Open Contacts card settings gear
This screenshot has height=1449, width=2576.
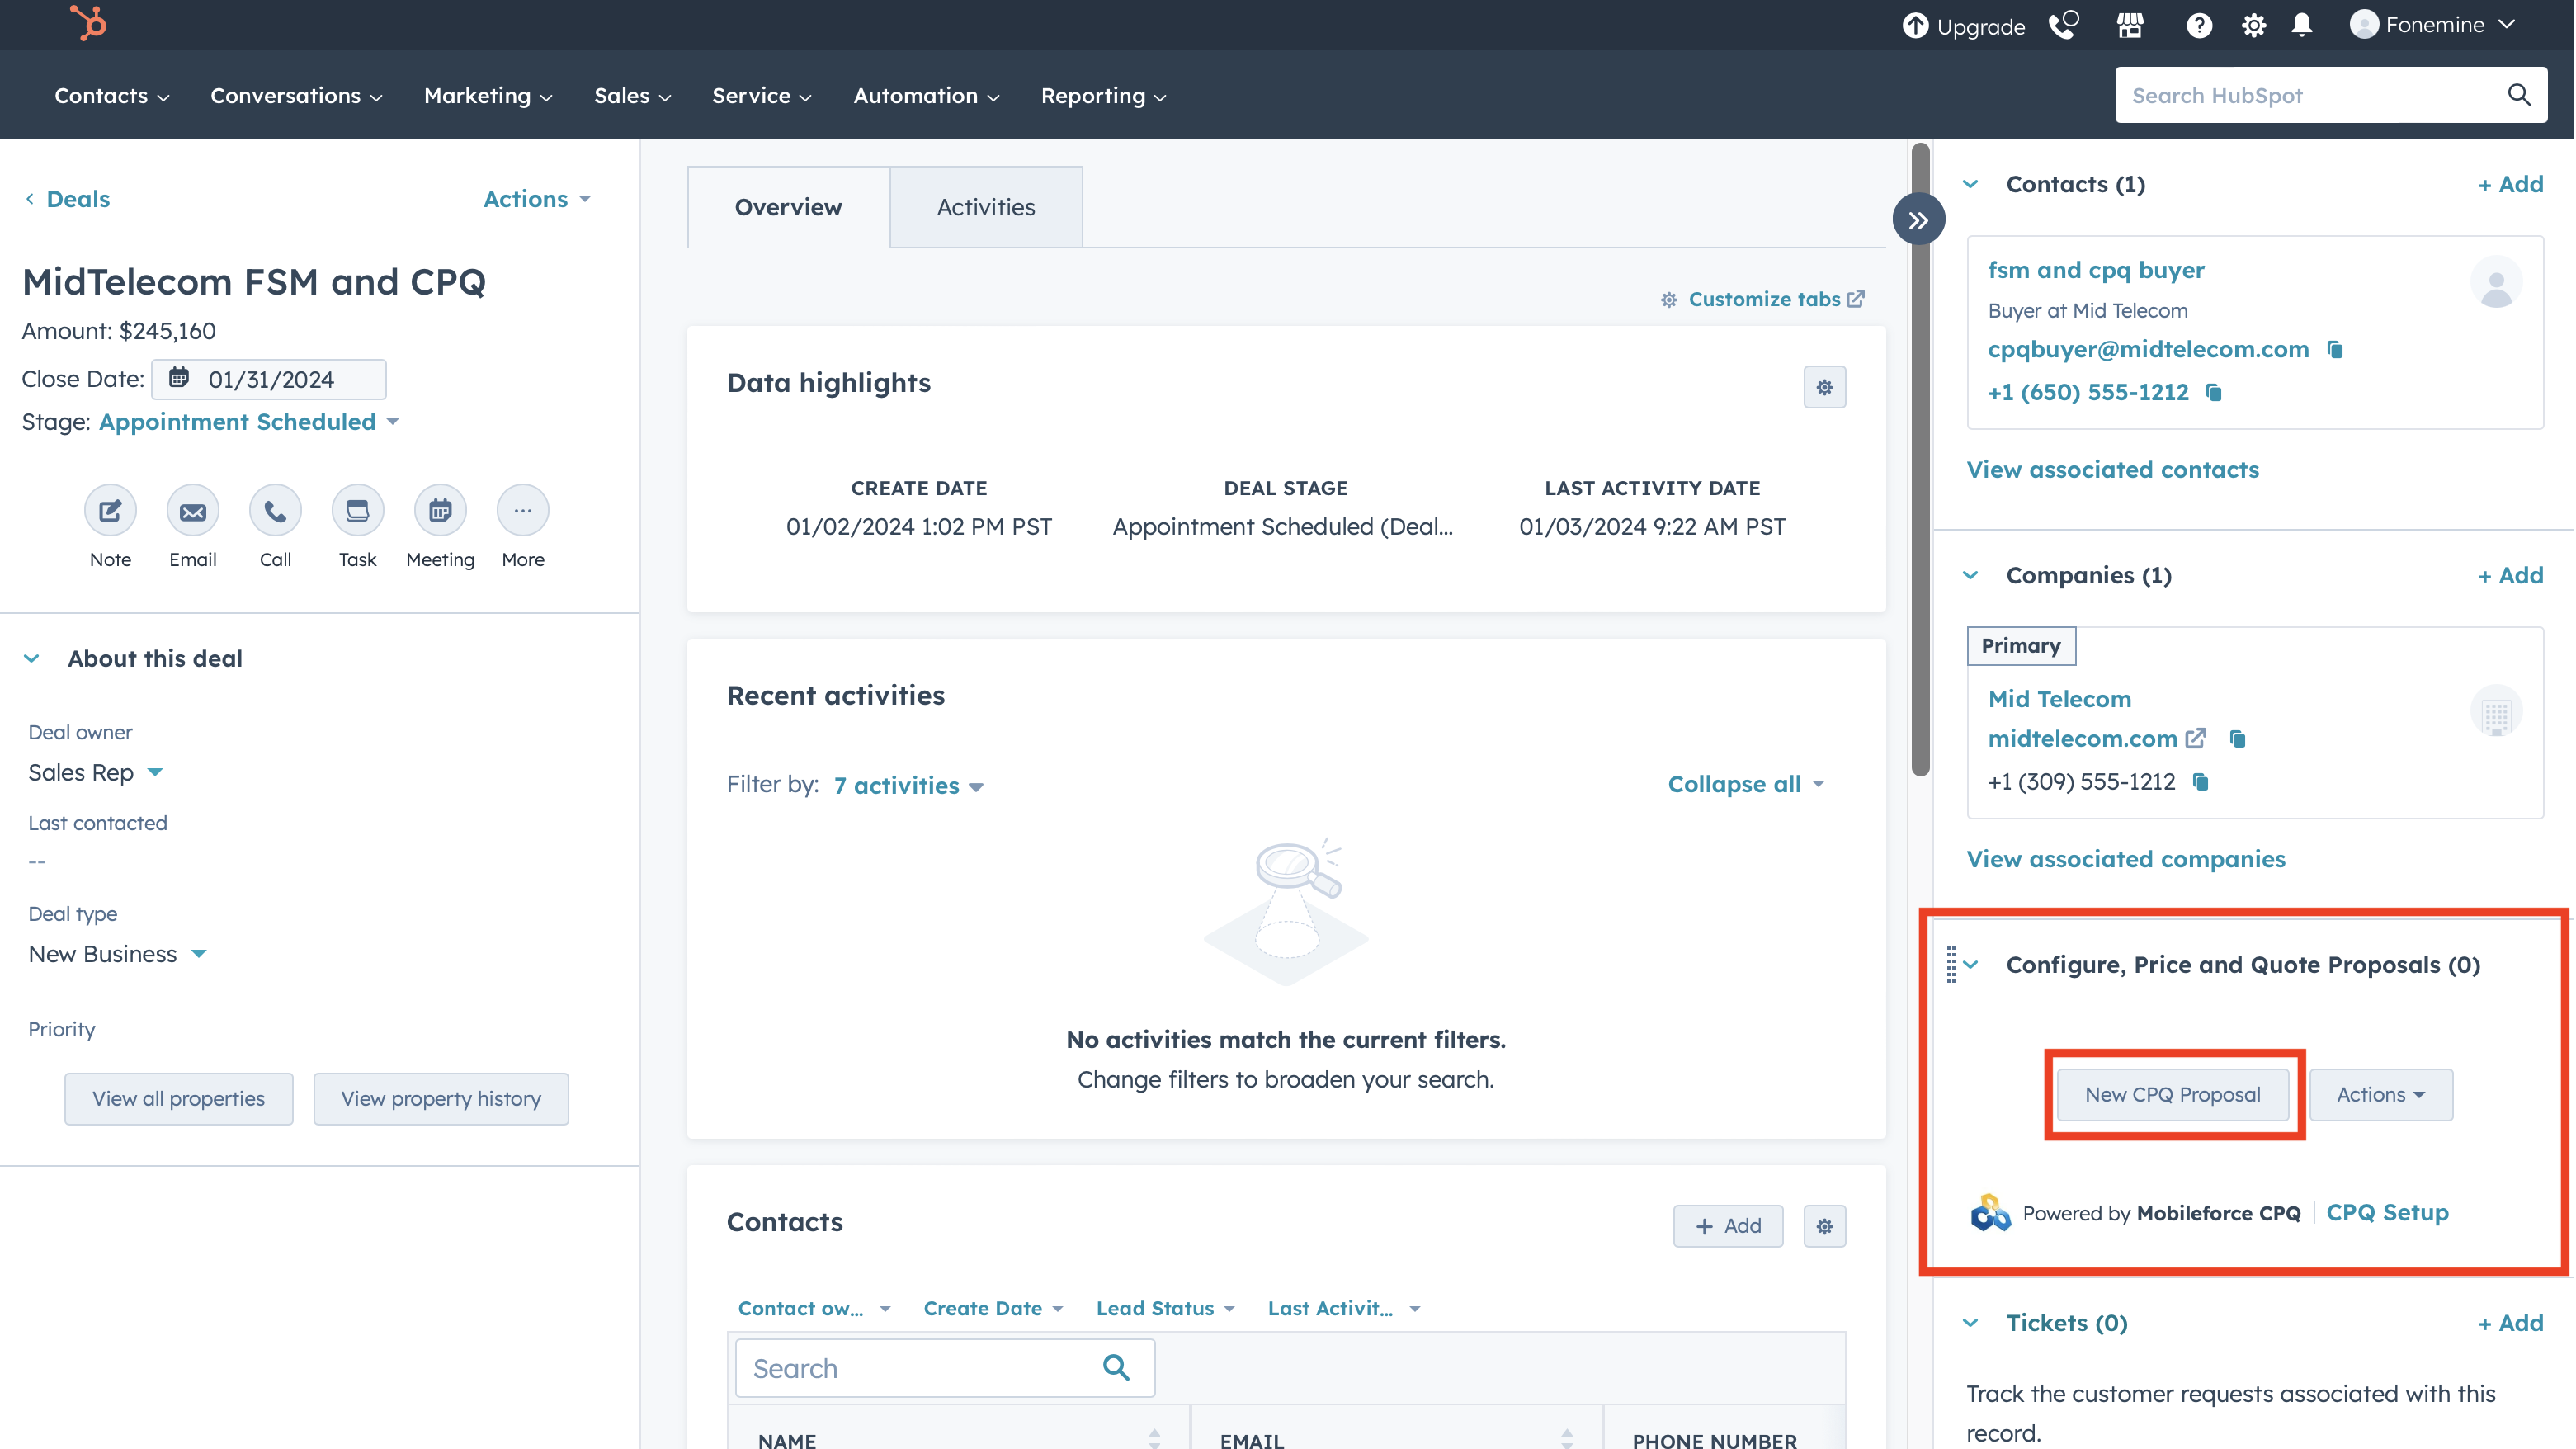click(1824, 1226)
